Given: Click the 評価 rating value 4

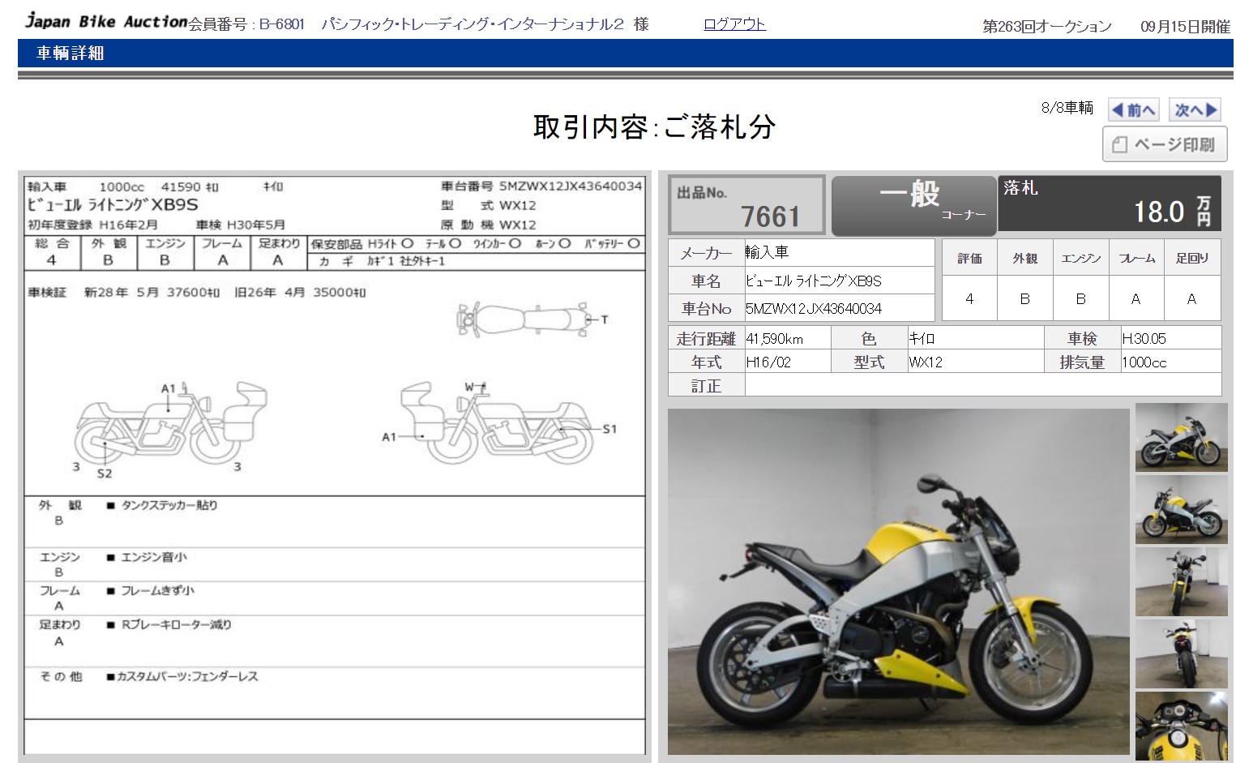Looking at the screenshot, I should tap(969, 298).
